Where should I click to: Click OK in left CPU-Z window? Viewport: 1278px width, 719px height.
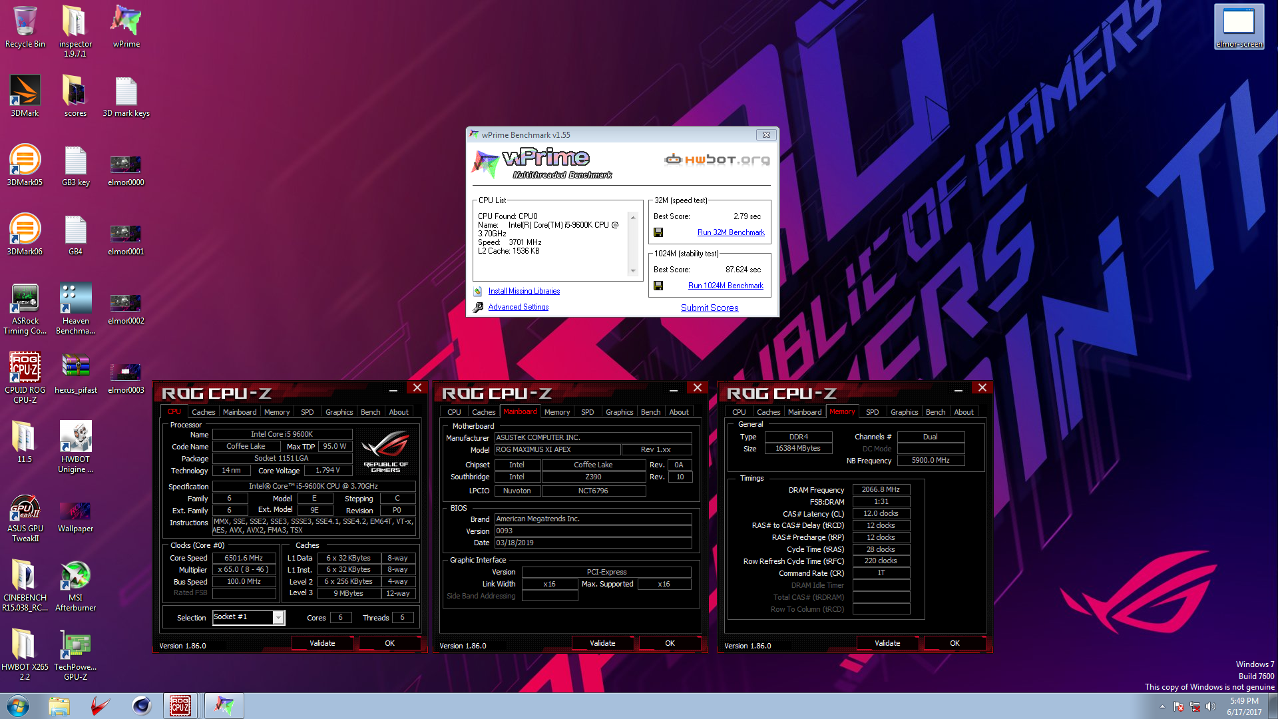389,643
